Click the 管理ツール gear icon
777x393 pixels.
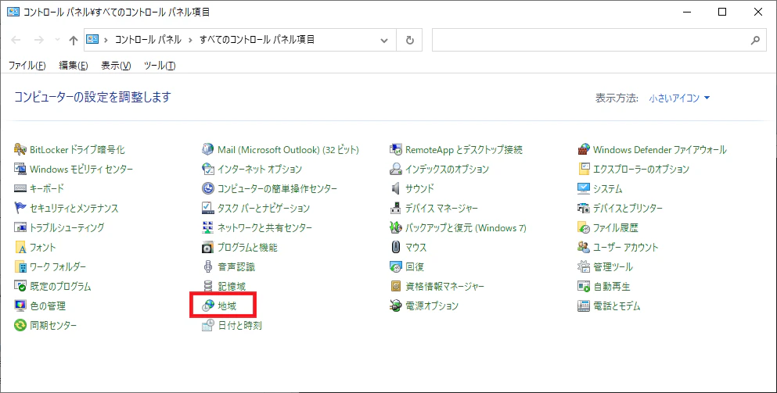pyautogui.click(x=584, y=266)
